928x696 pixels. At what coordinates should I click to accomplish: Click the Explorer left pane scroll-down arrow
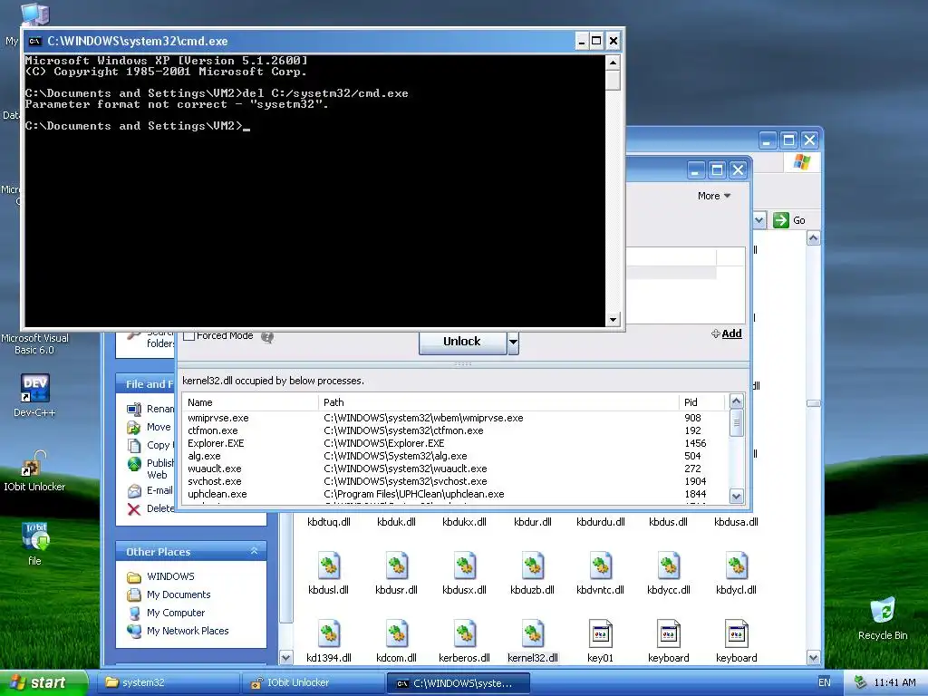[x=285, y=658]
